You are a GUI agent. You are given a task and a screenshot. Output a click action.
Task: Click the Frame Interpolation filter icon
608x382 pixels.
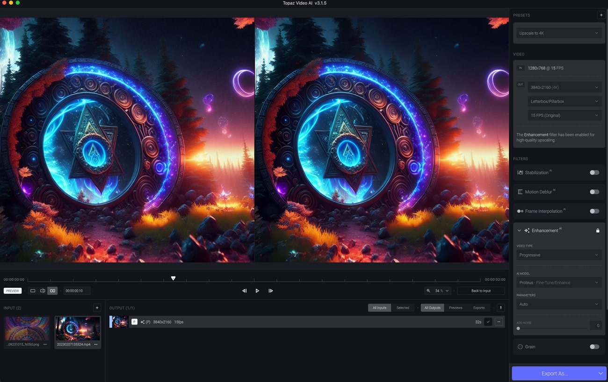point(519,211)
